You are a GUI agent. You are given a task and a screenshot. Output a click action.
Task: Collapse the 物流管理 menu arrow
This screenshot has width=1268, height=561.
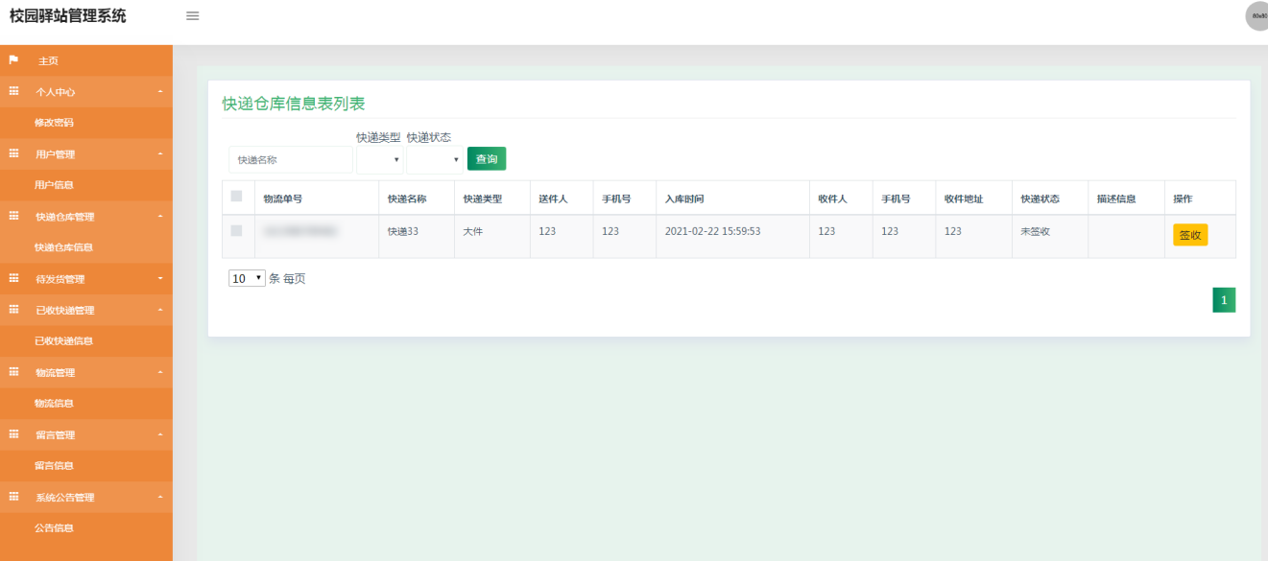point(160,372)
